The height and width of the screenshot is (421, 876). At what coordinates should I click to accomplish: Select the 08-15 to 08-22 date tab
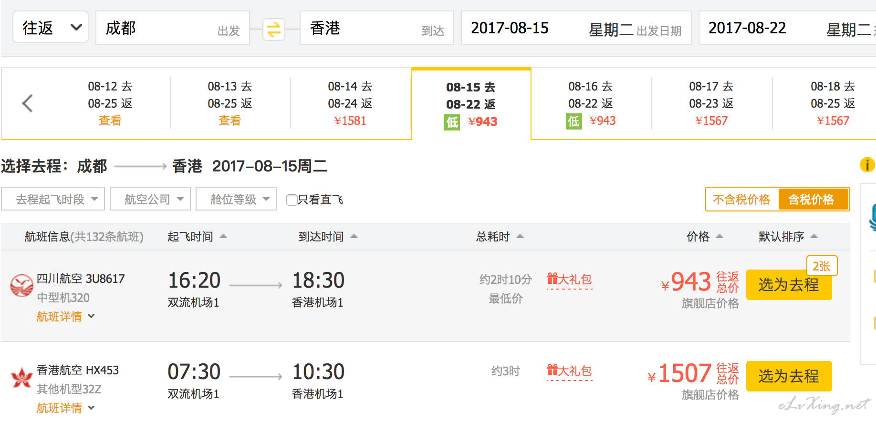pos(471,104)
